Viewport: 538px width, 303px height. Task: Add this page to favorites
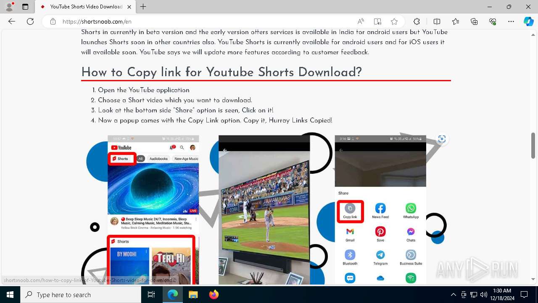pos(394,21)
